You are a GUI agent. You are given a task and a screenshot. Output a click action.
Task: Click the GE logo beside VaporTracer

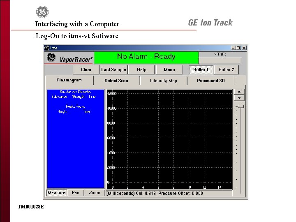click(51, 57)
